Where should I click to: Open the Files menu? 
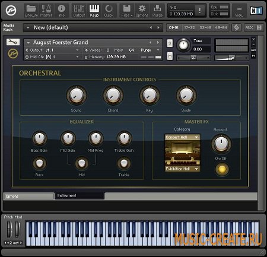(127, 11)
